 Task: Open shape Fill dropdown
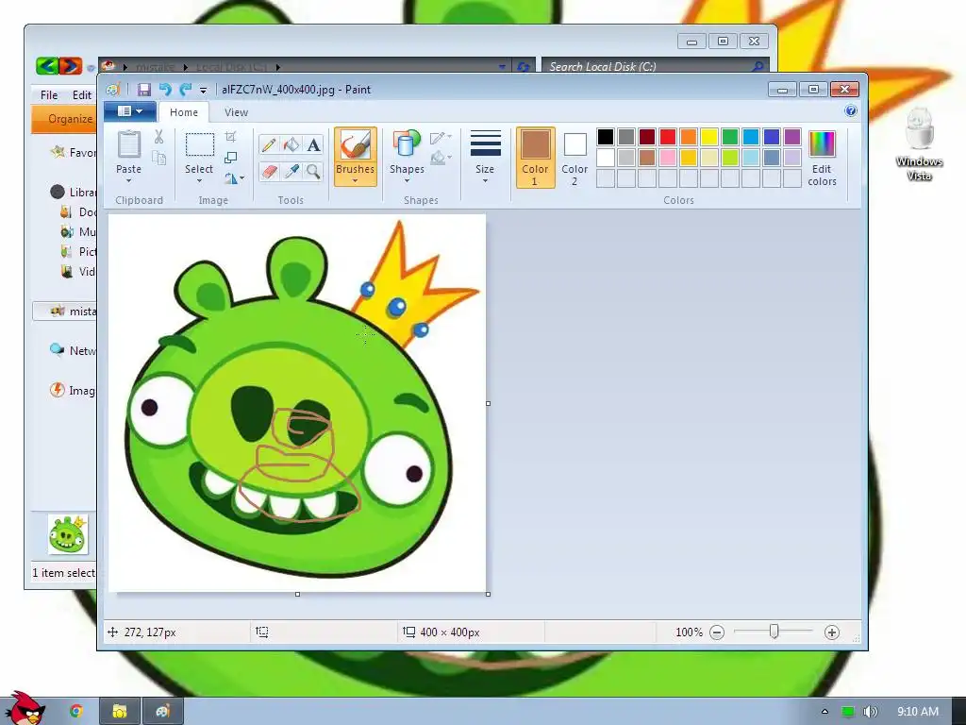441,159
